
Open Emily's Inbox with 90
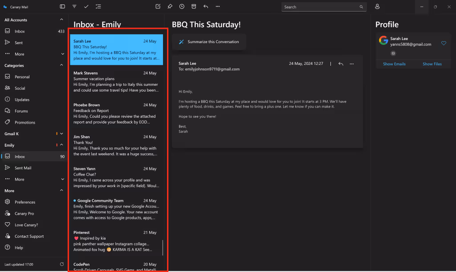click(33, 156)
